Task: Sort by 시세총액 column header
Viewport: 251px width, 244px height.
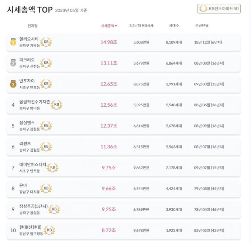Action: click(109, 26)
